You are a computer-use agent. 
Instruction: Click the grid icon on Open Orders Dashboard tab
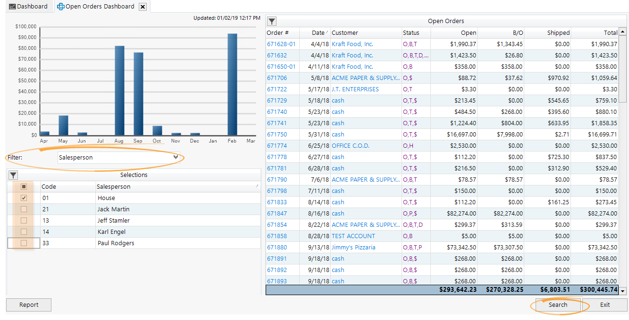pyautogui.click(x=60, y=6)
